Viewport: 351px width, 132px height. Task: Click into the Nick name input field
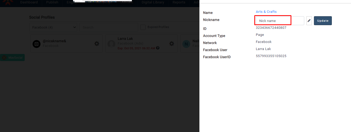280,21
